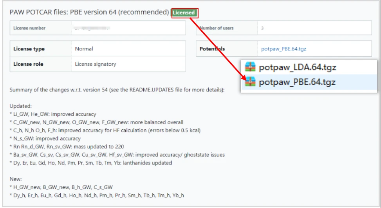Viewport: 381px width, 208px height.
Task: Click the Li_GW, He_GW improved accuracy line
Action: point(53,114)
